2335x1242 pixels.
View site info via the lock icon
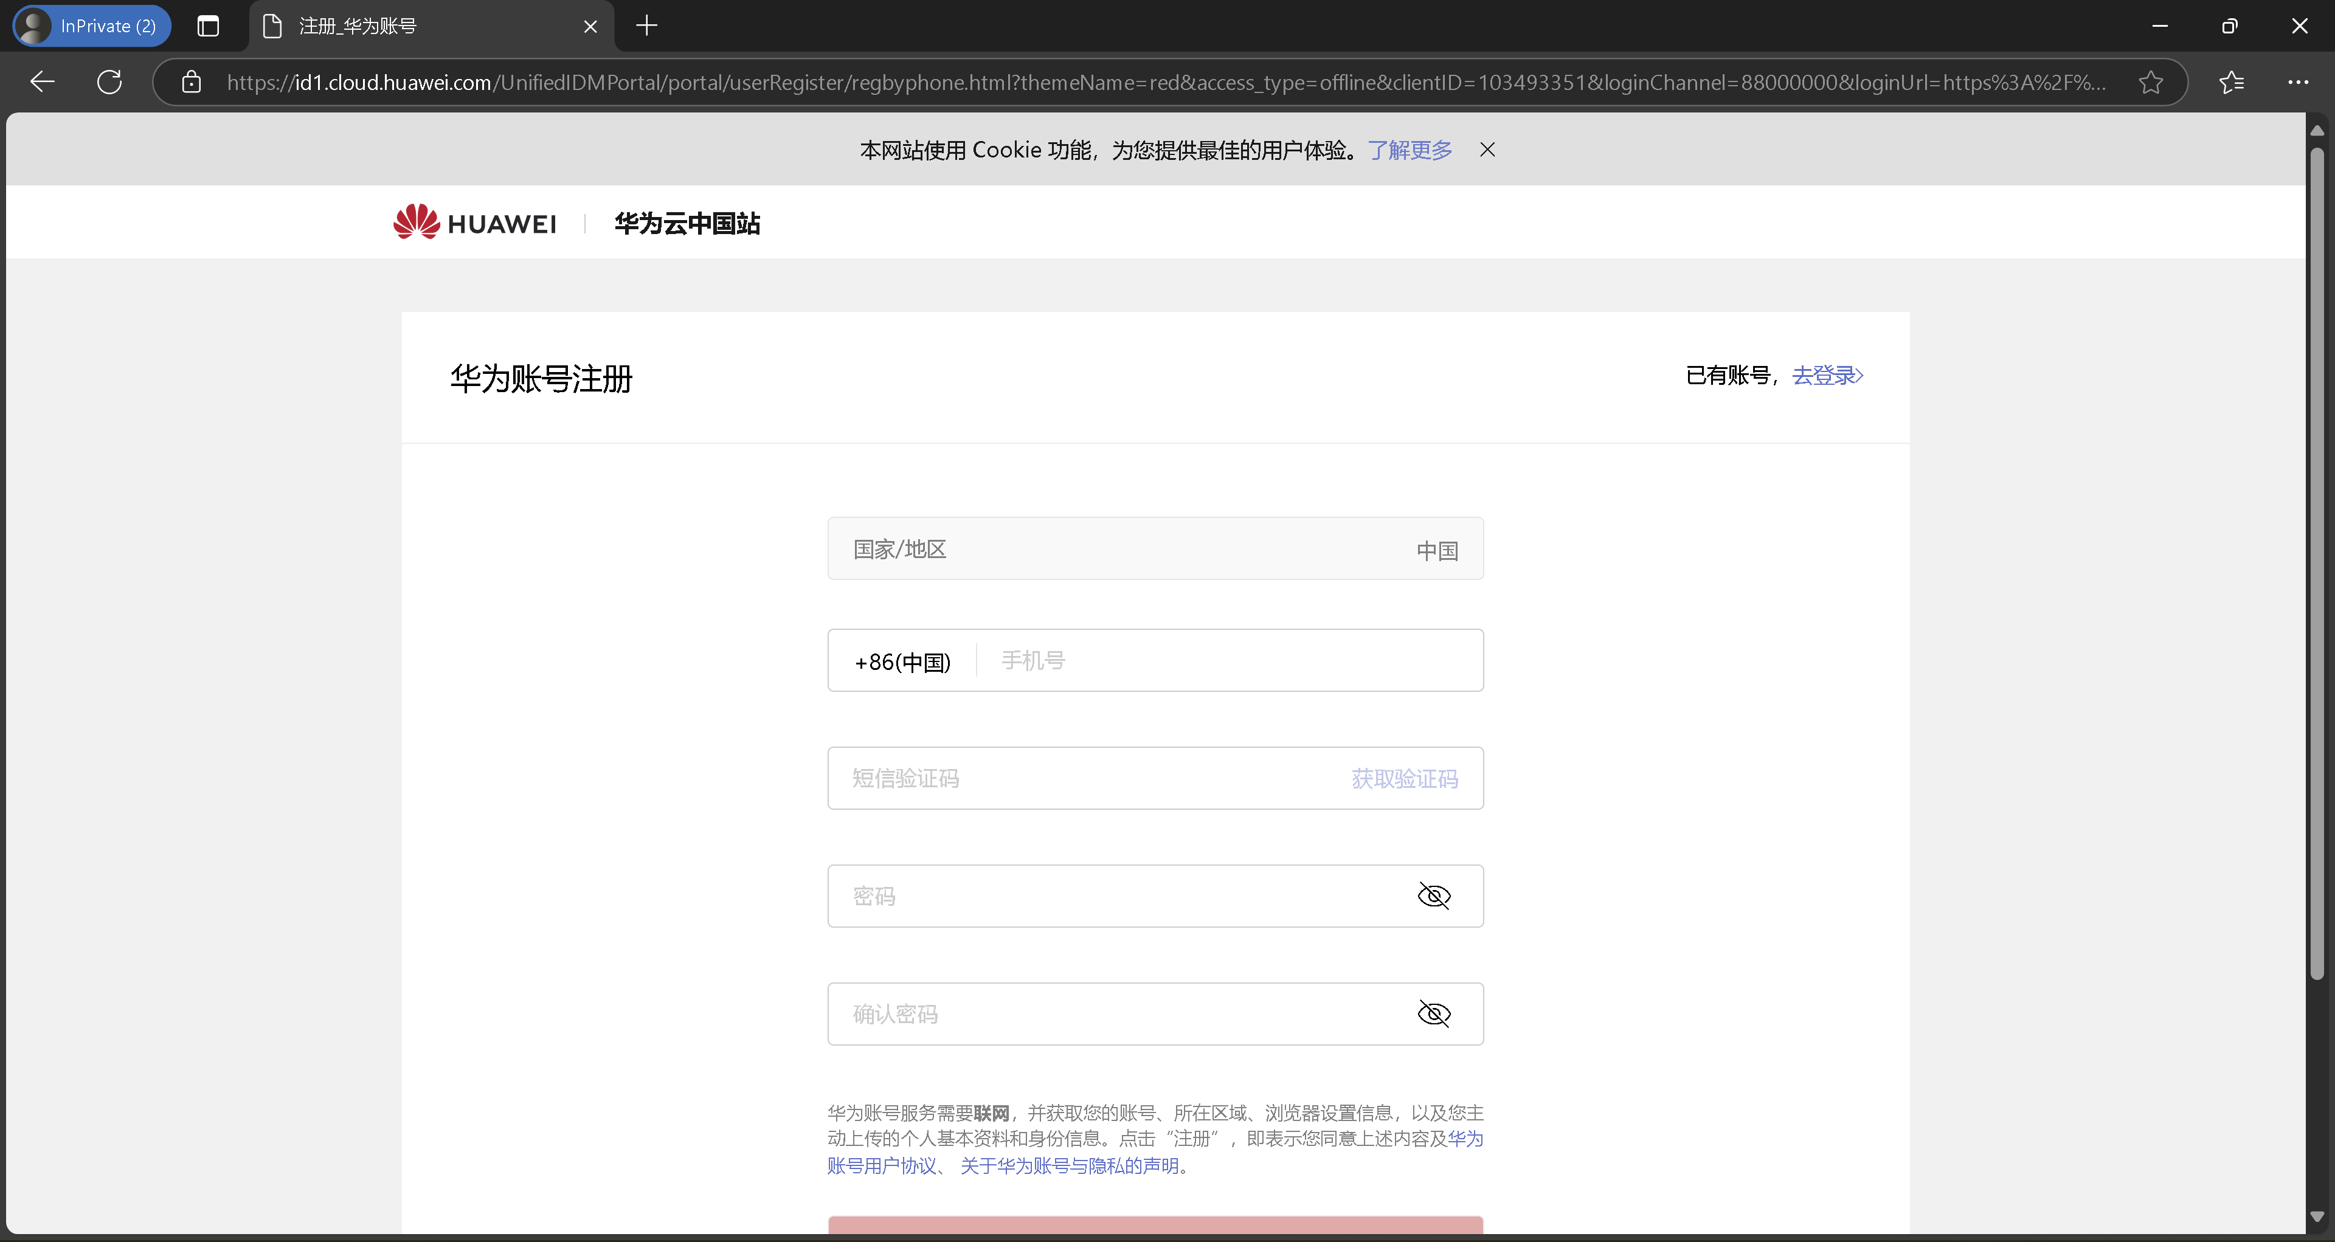pos(192,83)
